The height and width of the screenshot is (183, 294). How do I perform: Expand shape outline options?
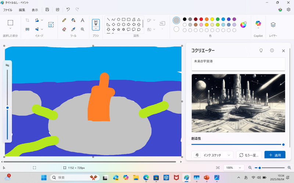(154, 20)
